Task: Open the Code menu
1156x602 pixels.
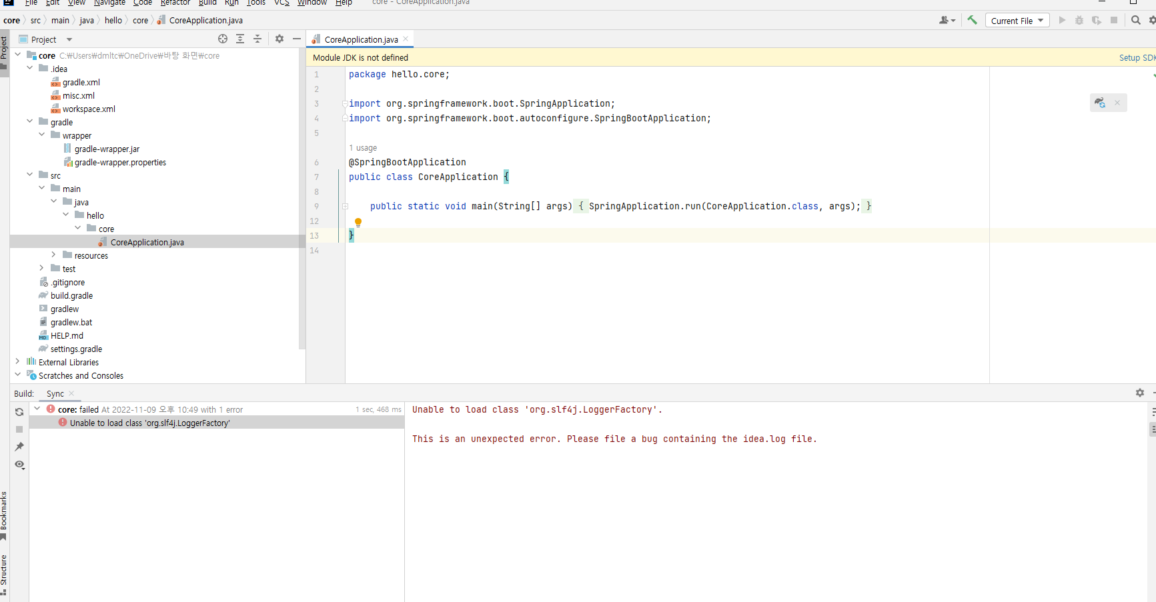Action: (143, 3)
